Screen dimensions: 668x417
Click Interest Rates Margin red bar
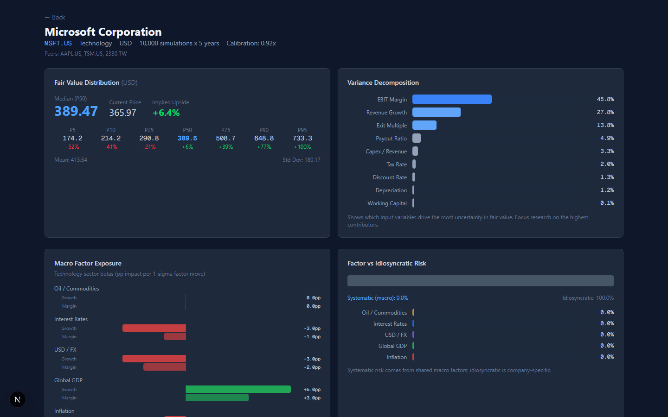[x=175, y=336]
